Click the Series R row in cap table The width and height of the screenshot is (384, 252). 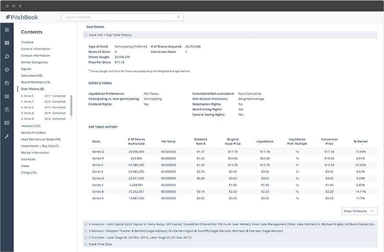pos(233,159)
